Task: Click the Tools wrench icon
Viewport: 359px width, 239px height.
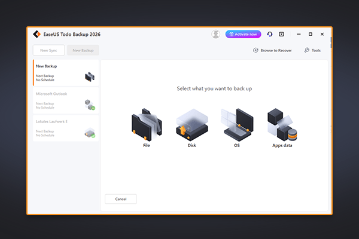Action: coord(307,50)
